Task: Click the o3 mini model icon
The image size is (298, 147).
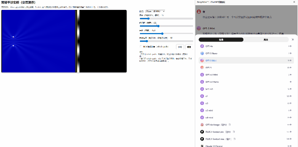Action: (x=202, y=110)
